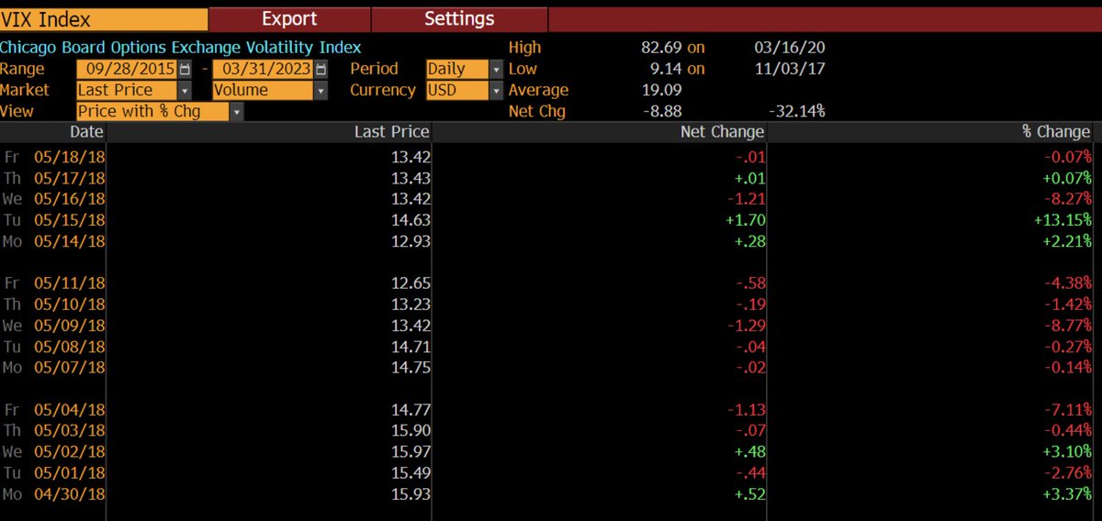Click last price 14.71
Viewport: 1102px width, 521px height.
click(410, 347)
